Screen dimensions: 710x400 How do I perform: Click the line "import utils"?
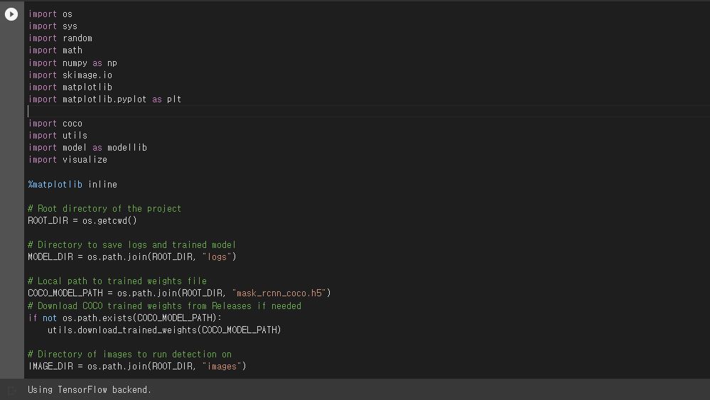pos(58,135)
